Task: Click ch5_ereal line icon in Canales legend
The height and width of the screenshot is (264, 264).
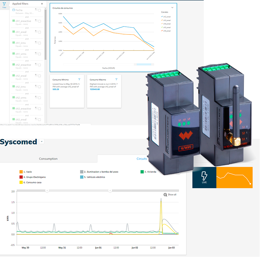Action: [162, 27]
